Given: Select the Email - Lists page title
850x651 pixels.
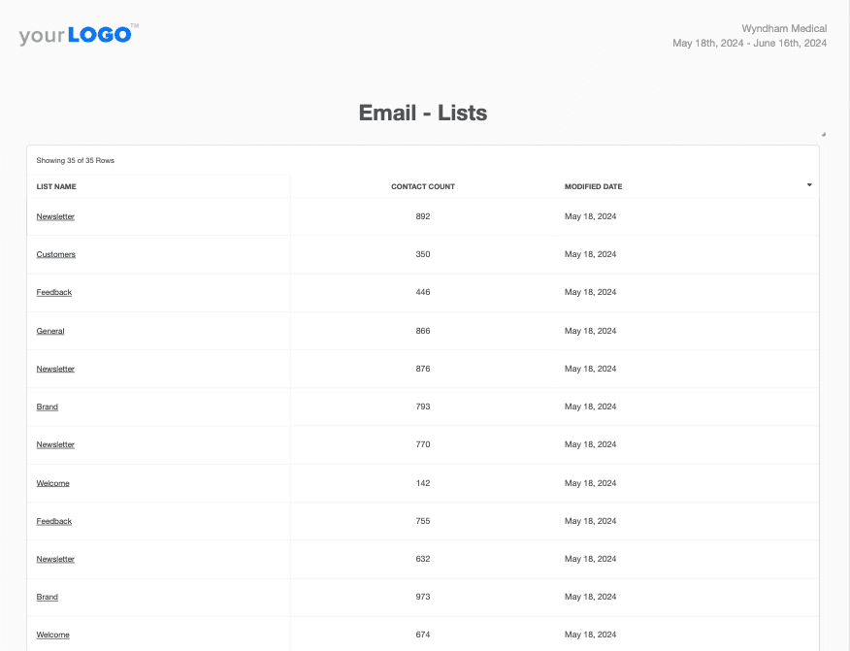Looking at the screenshot, I should (424, 113).
